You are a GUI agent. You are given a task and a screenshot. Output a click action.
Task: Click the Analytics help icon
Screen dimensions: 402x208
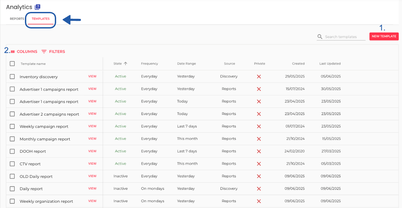coord(38,7)
